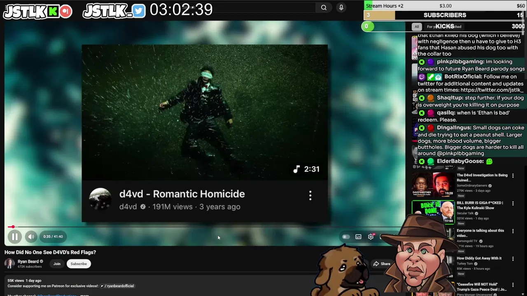Click the YouTube search magnifier icon
The width and height of the screenshot is (527, 296).
(324, 7)
